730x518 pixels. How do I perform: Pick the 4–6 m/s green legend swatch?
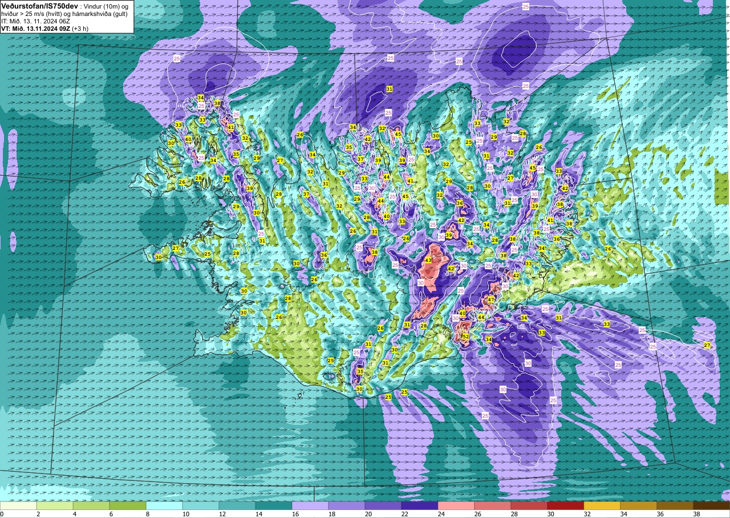tap(91, 505)
